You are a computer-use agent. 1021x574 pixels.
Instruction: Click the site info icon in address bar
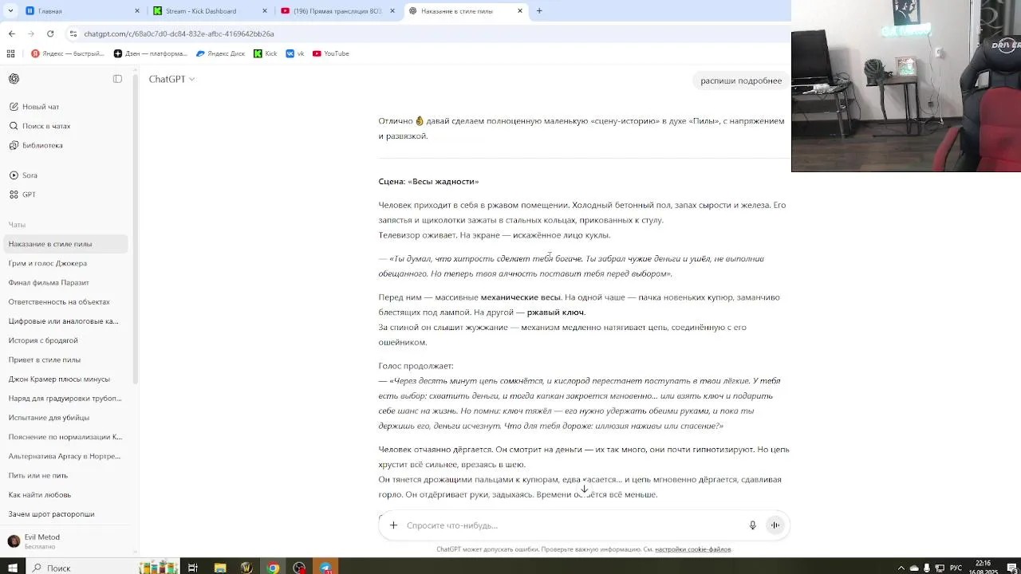point(73,33)
